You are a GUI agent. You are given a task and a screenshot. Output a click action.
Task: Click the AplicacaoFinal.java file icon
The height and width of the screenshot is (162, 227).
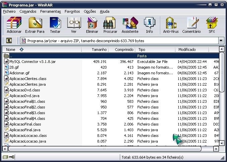(x=6, y=130)
